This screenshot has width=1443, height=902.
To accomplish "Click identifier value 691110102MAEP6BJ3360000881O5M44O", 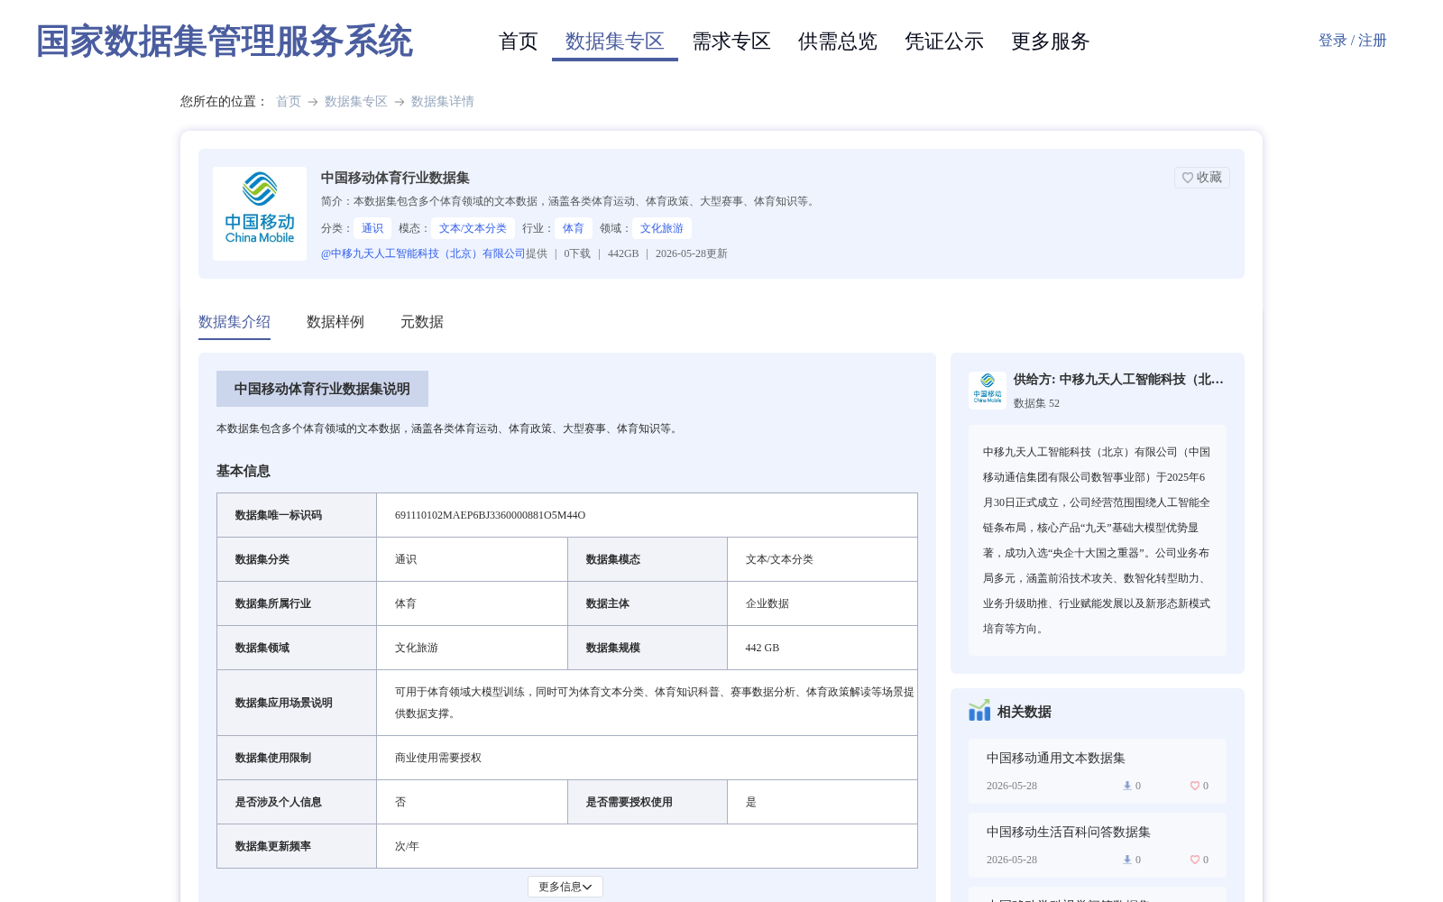I will pyautogui.click(x=490, y=515).
